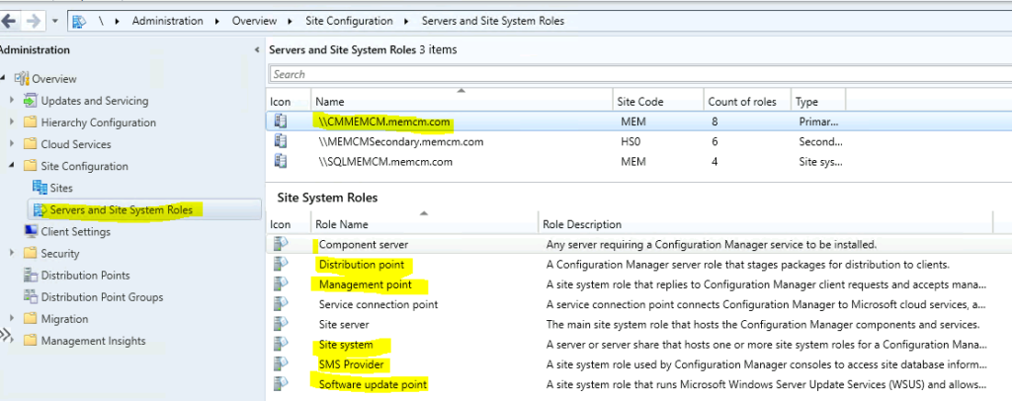Image resolution: width=1012 pixels, height=401 pixels.
Task: Expand the Updates and Servicing node
Action: coord(12,101)
